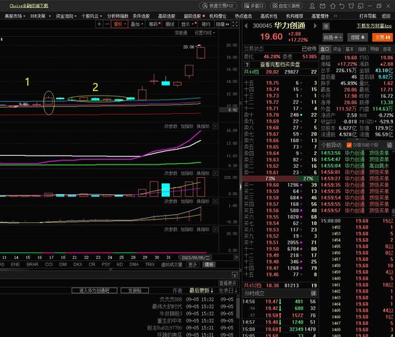Open 复权 adjustment dropdown
Image resolution: width=395 pixels, height=337 pixels.
(x=120, y=24)
